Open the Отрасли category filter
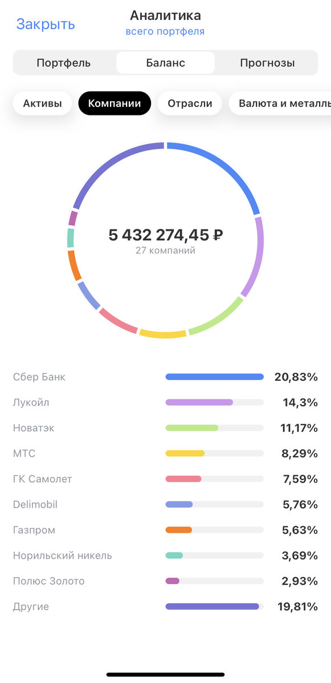Screen dimensions: 331x683 [x=189, y=103]
